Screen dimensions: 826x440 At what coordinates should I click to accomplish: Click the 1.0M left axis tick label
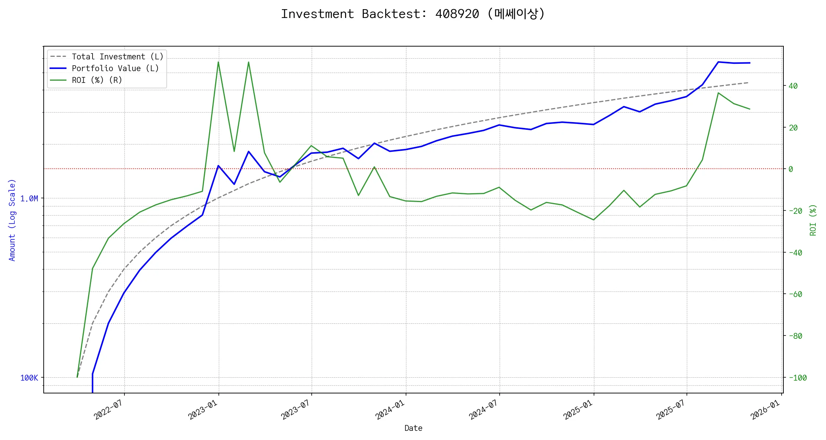[x=29, y=199]
